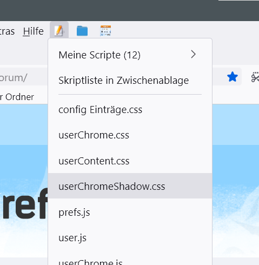This screenshot has width=259, height=265.
Task: Pick user.js in the menu
Action: pyautogui.click(x=130, y=237)
